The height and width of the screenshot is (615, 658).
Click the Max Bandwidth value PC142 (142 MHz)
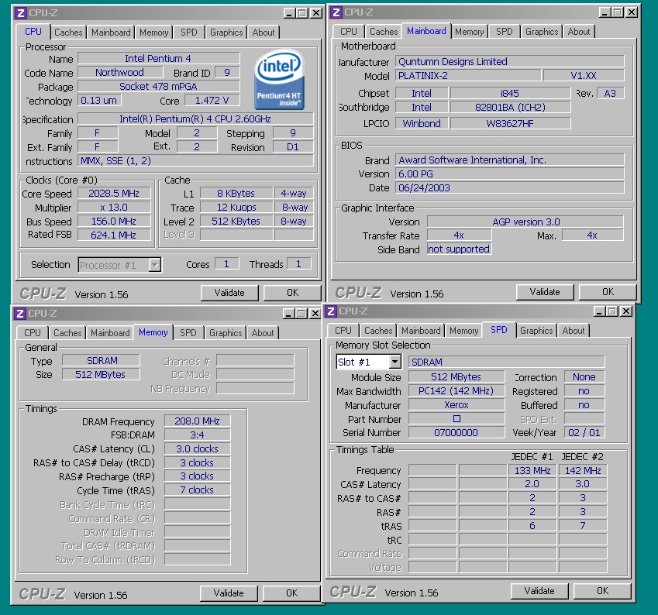coord(456,391)
